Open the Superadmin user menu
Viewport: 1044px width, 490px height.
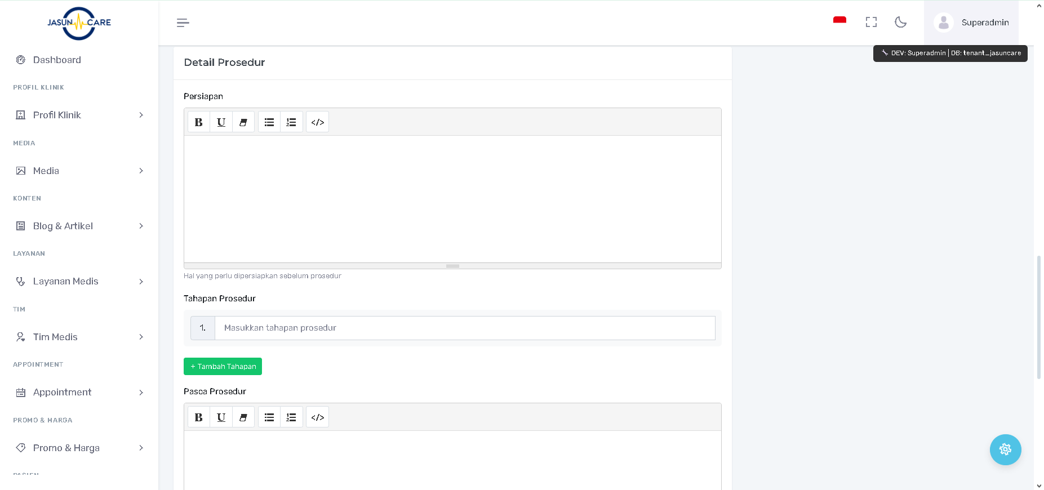971,23
